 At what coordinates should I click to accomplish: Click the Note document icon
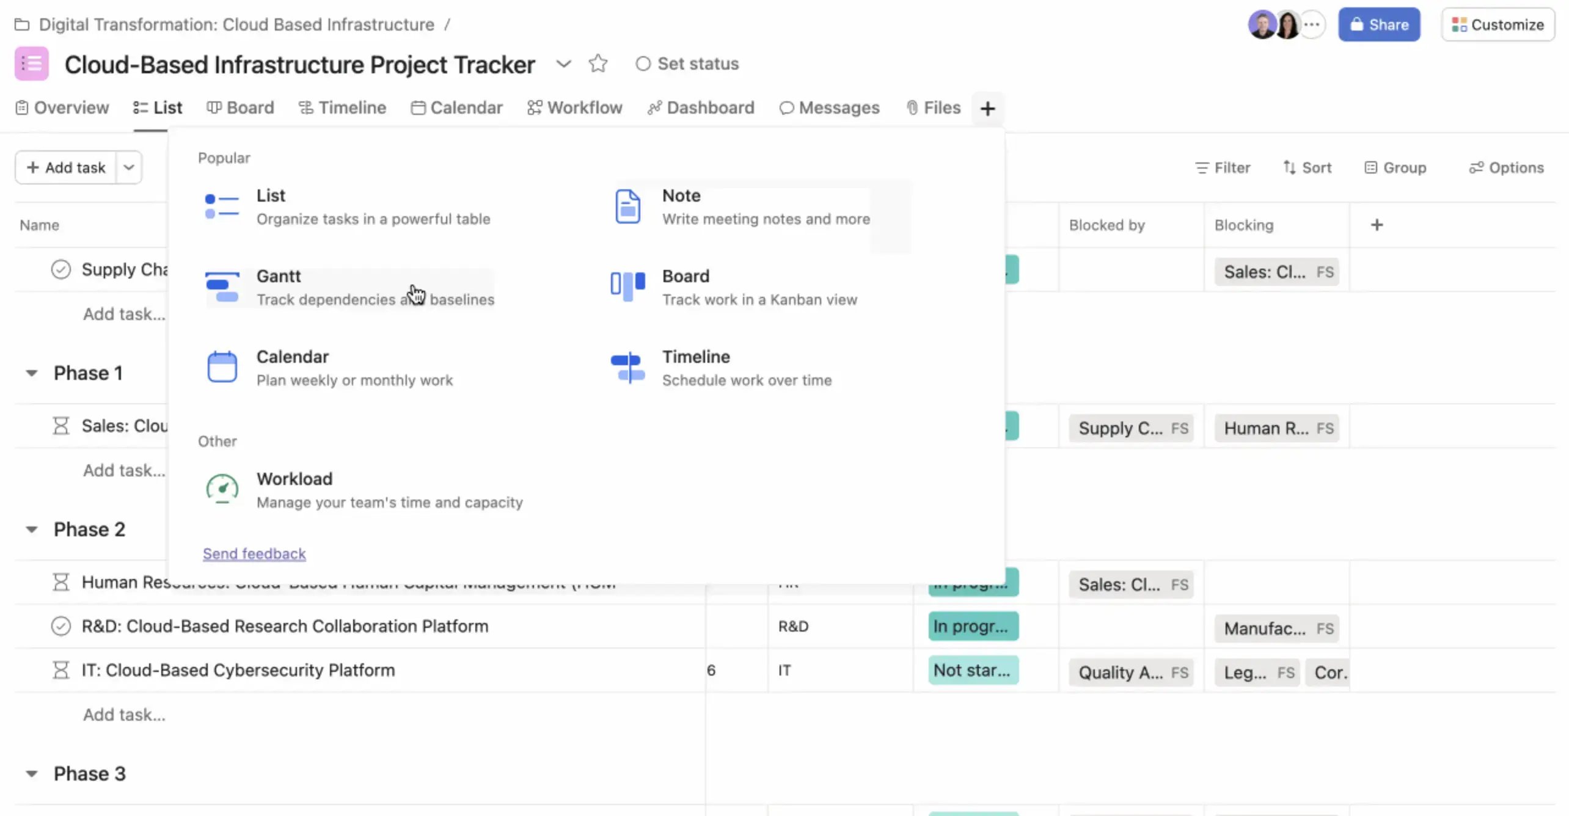click(627, 206)
